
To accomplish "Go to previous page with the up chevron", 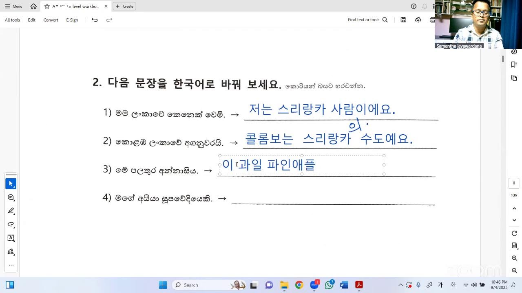I will [514, 208].
